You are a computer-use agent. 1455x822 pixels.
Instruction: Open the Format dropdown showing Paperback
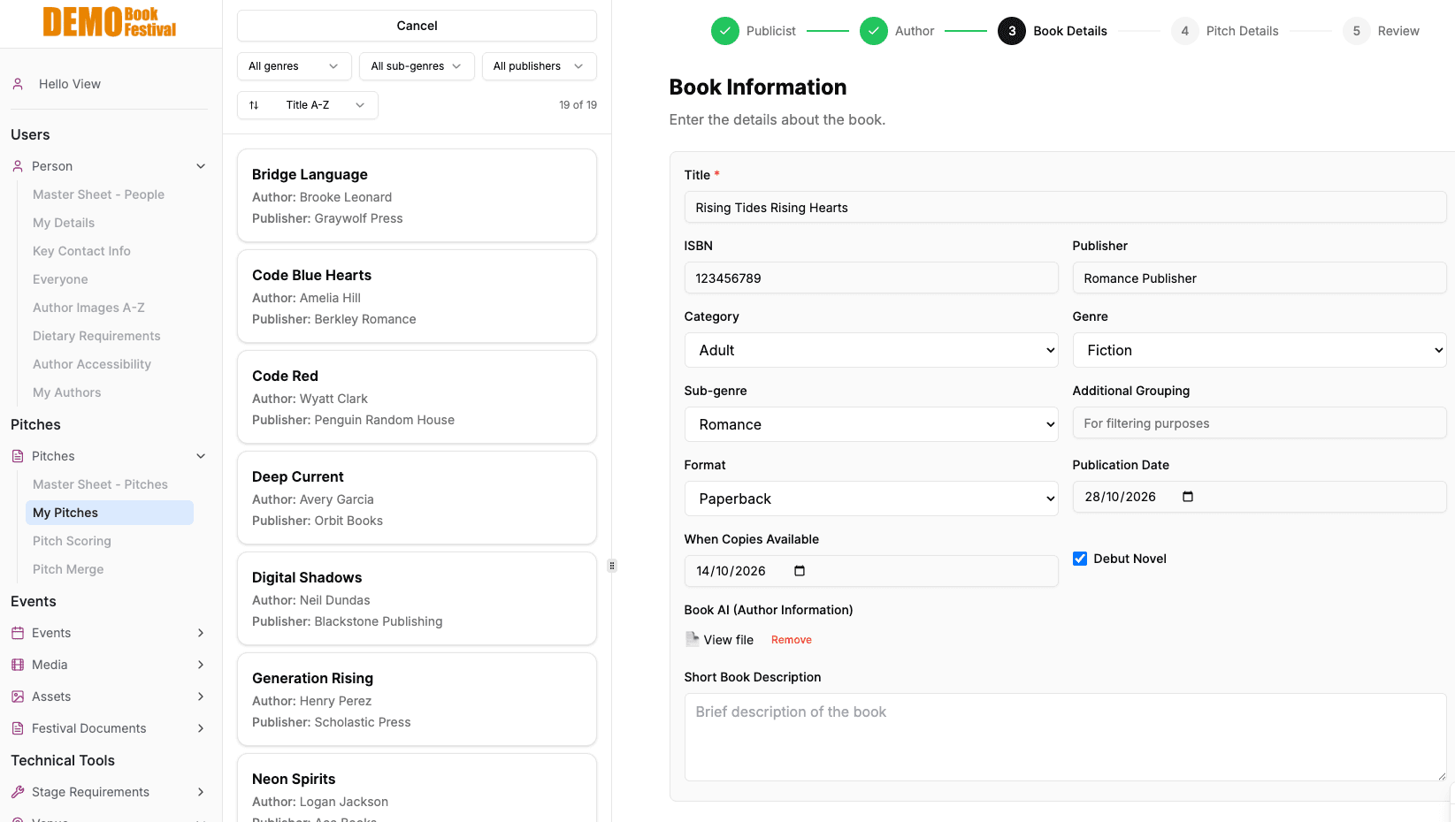click(870, 499)
